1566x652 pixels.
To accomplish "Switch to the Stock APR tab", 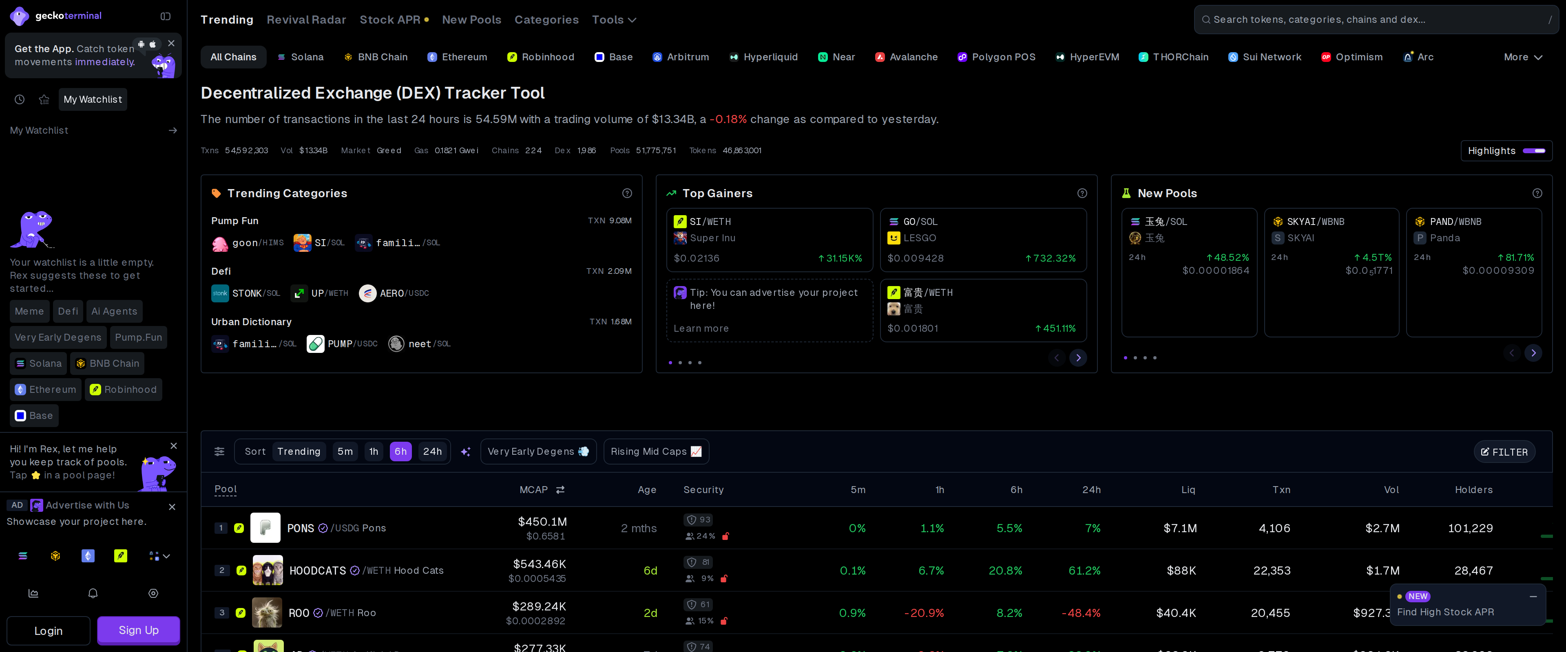I will tap(394, 20).
